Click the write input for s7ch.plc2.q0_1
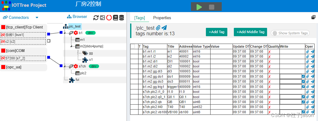This screenshot has height=121, width=318. (291, 97)
